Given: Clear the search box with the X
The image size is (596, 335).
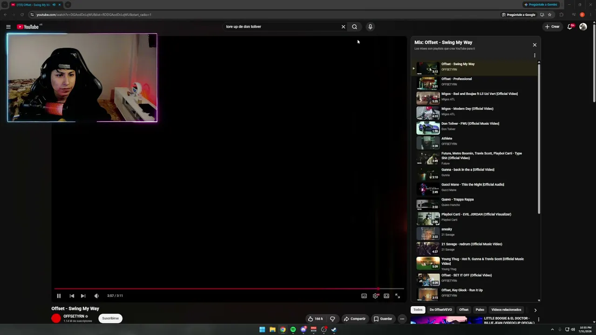Looking at the screenshot, I should coord(344,27).
